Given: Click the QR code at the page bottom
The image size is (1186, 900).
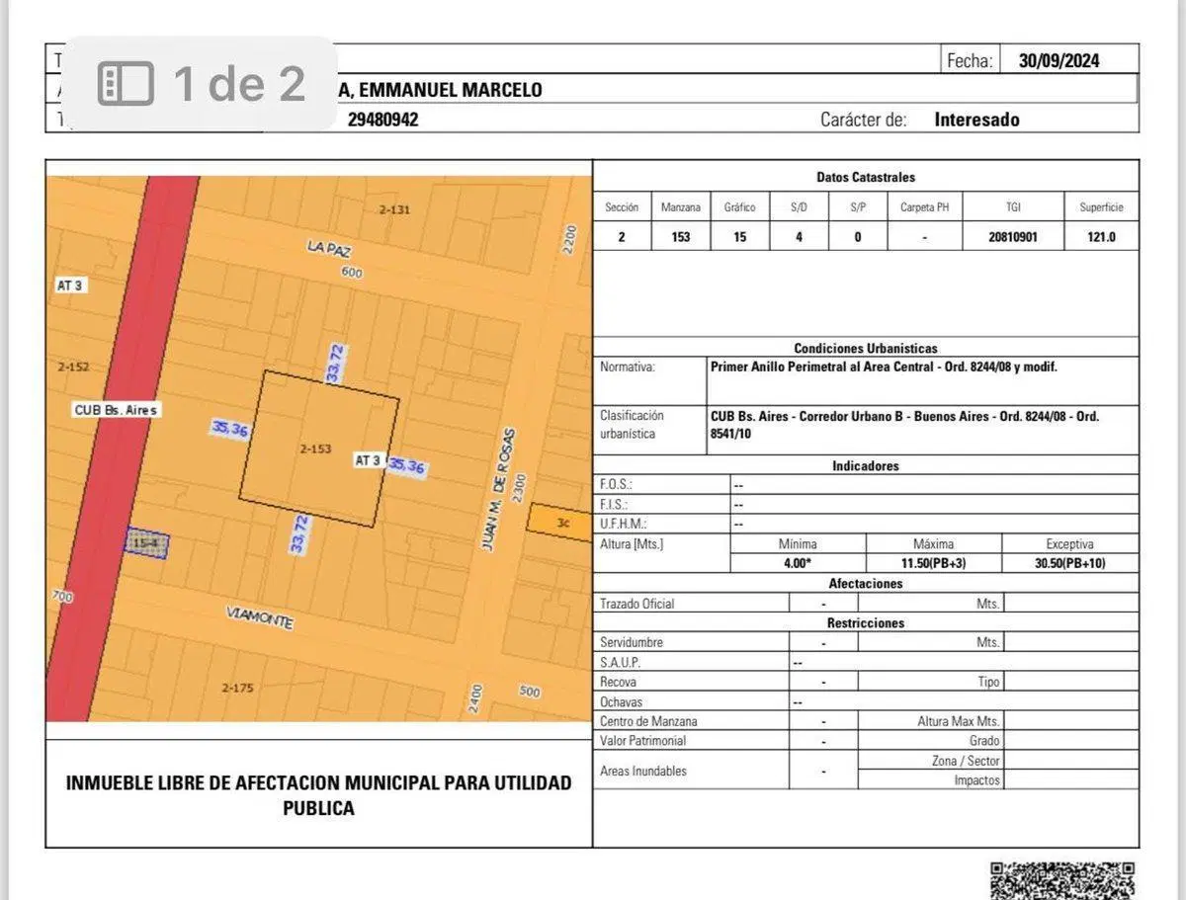Looking at the screenshot, I should click(x=1062, y=880).
